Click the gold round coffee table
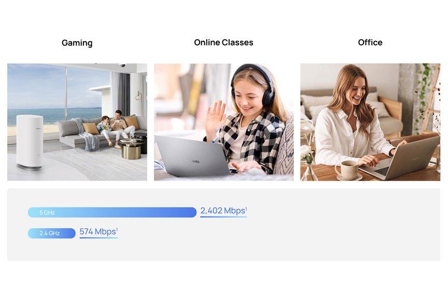Screen dimensions: 448x293 click(x=132, y=149)
